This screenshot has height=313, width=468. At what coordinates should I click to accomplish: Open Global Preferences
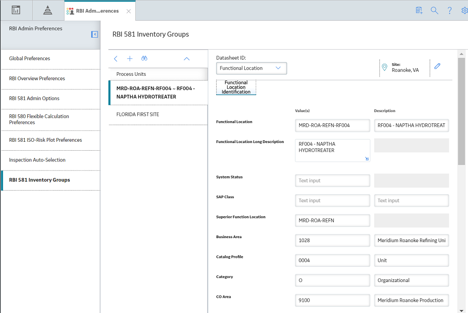tap(51, 59)
